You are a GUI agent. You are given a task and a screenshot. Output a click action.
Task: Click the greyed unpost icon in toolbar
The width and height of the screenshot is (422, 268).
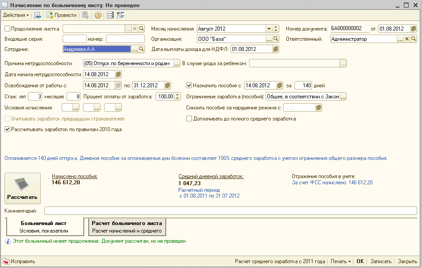point(85,16)
